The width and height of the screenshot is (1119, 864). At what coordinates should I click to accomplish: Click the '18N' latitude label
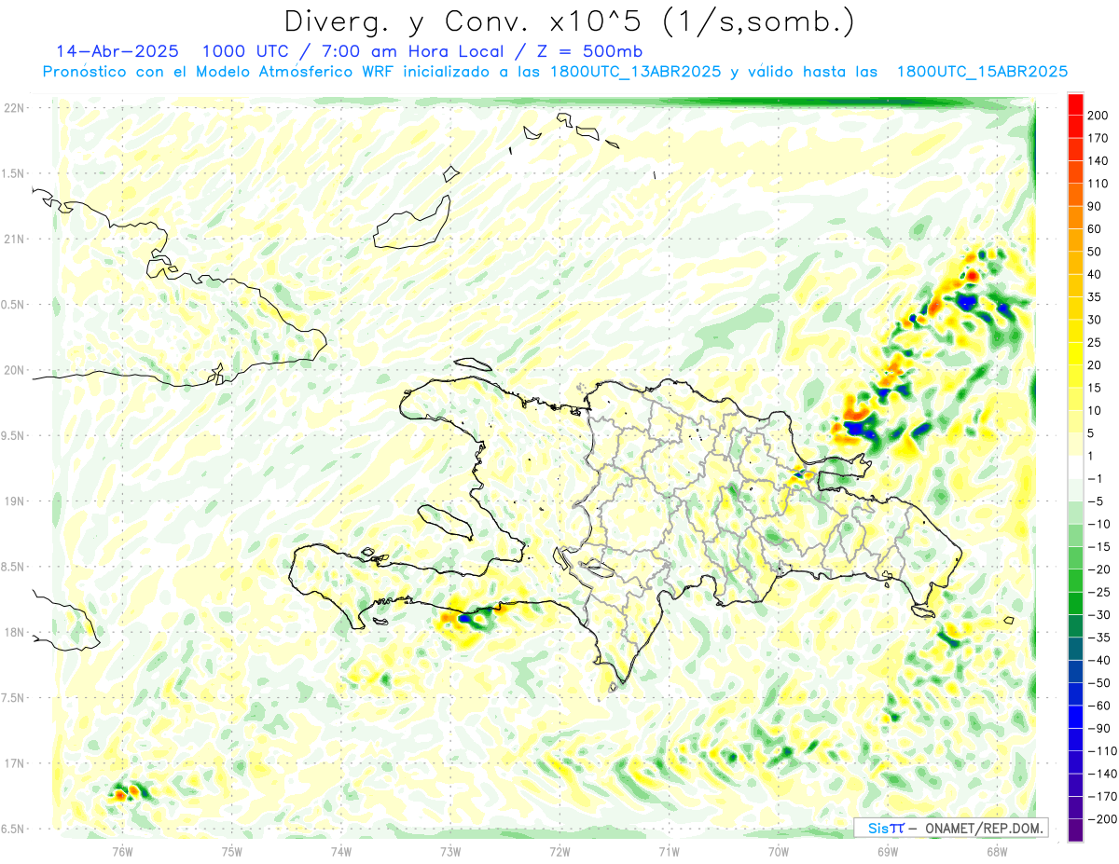[14, 632]
